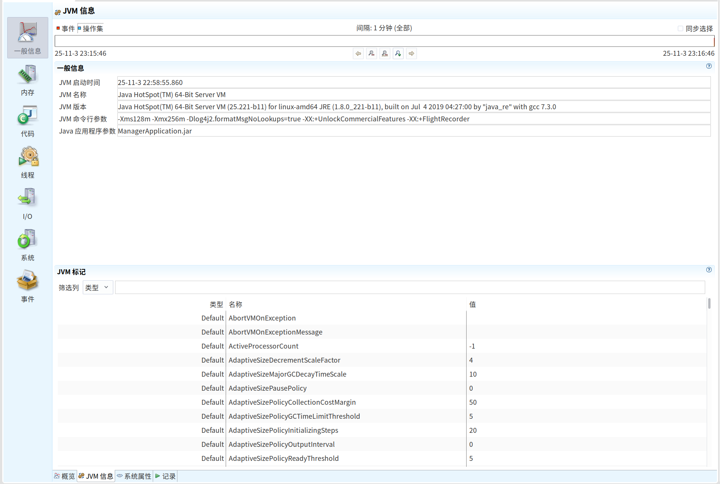Toggle the 事件 legend item with red square
Viewport: 720px width, 484px height.
click(x=66, y=28)
